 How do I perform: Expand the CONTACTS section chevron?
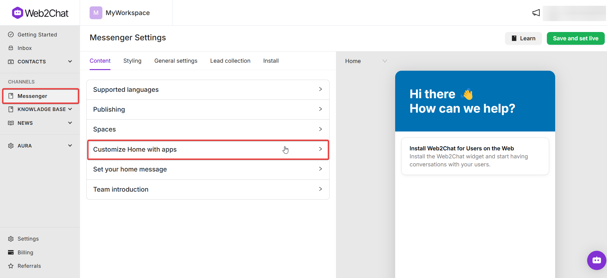(70, 61)
